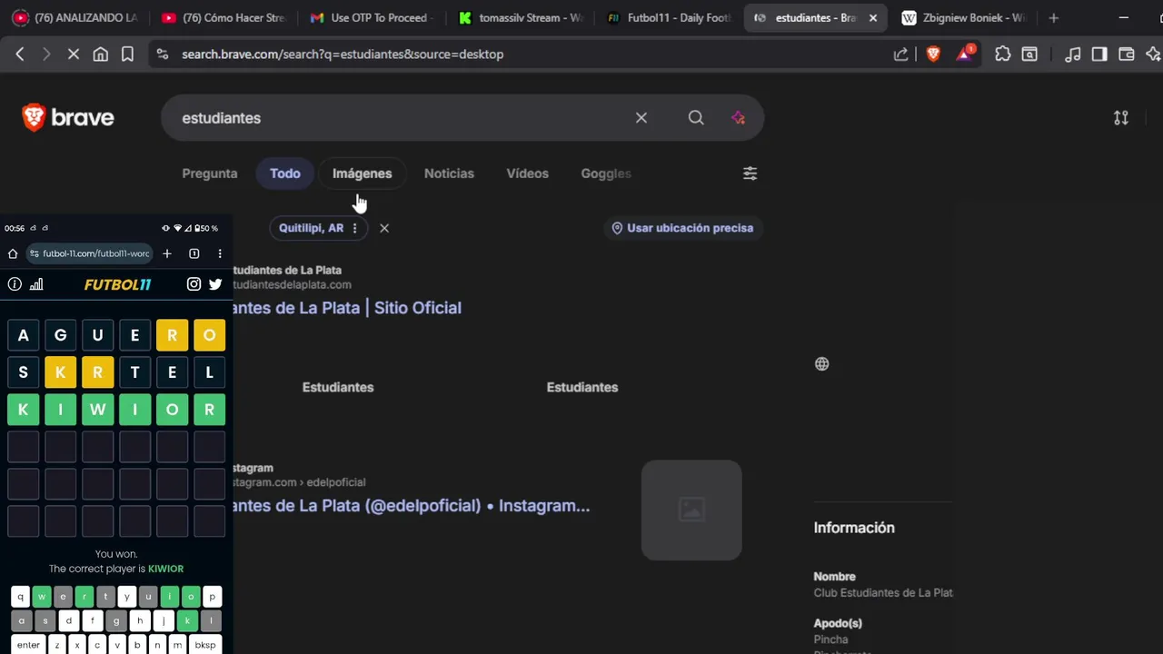Remove the Quitilipi, AR location chip
The height and width of the screenshot is (654, 1163).
pos(384,228)
